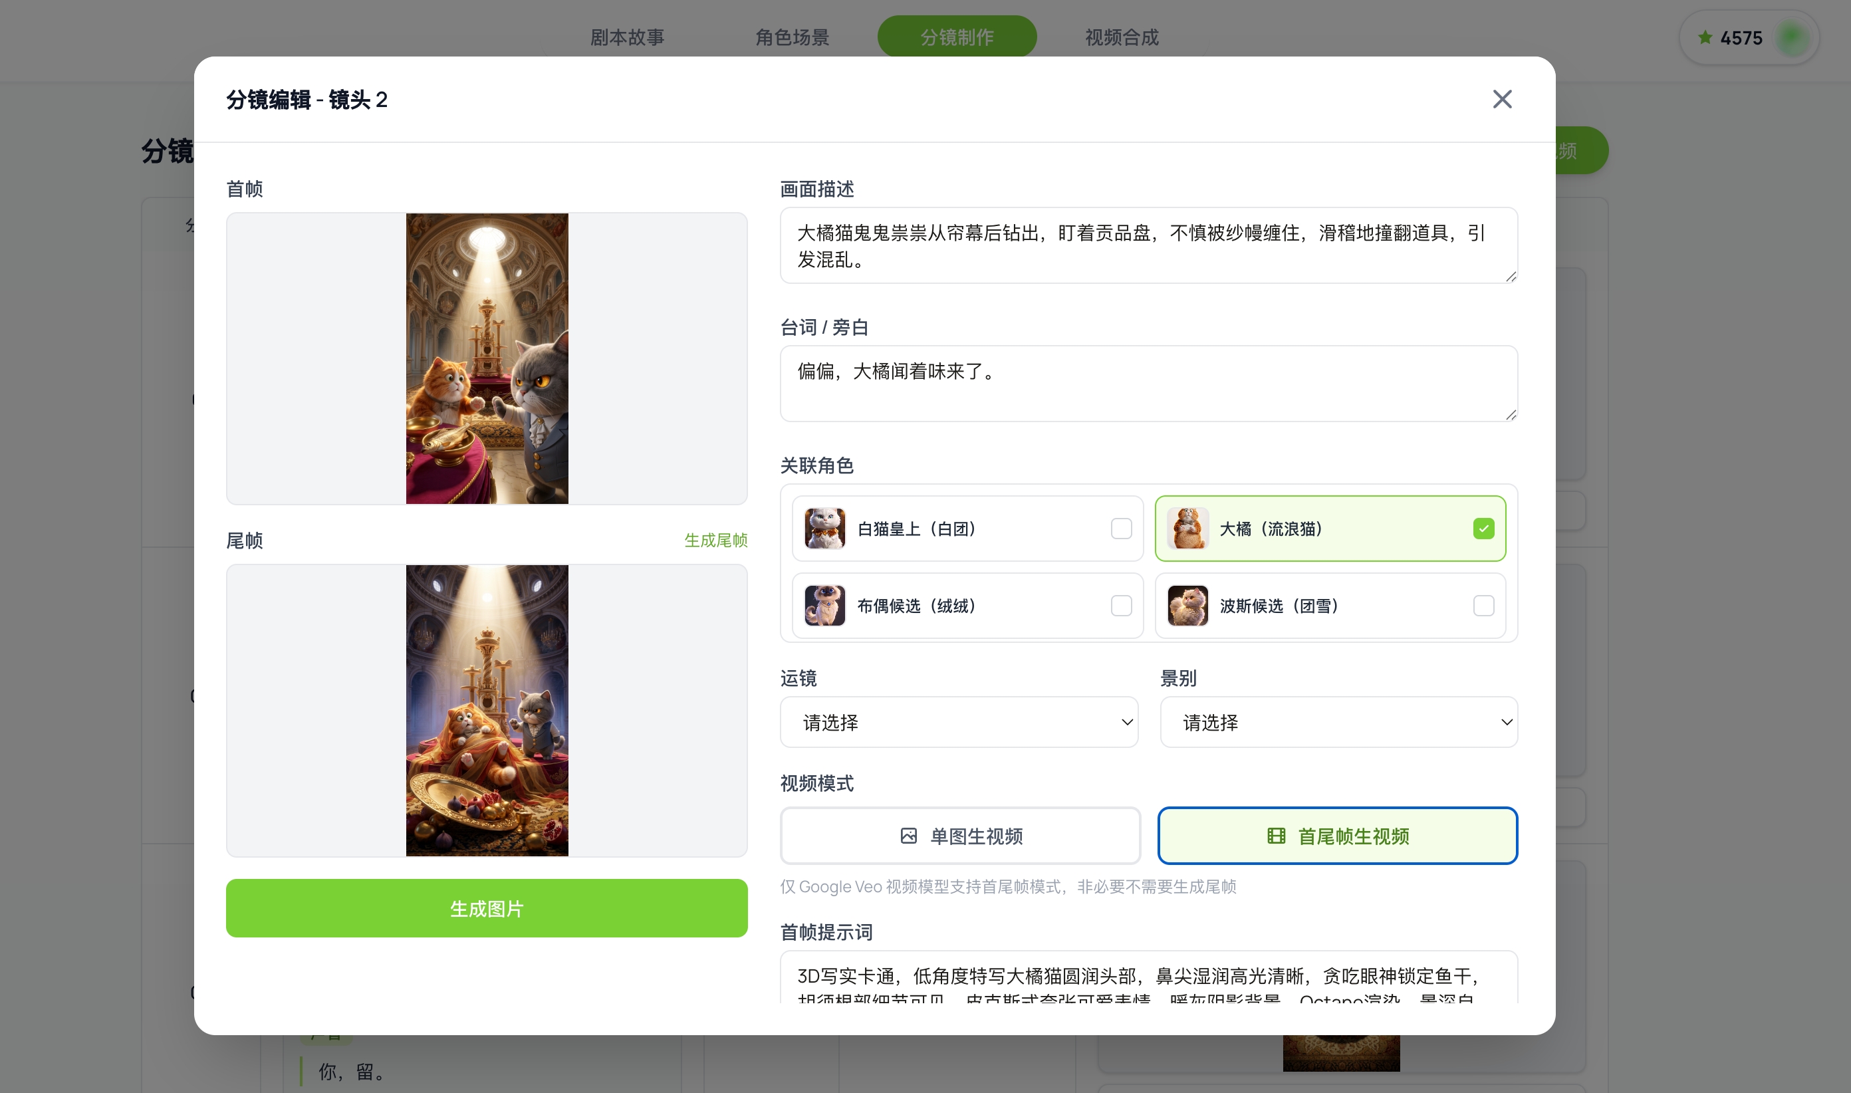The width and height of the screenshot is (1851, 1093).
Task: Check the 白猫皇上（白团）checkbox
Action: pyautogui.click(x=1121, y=528)
